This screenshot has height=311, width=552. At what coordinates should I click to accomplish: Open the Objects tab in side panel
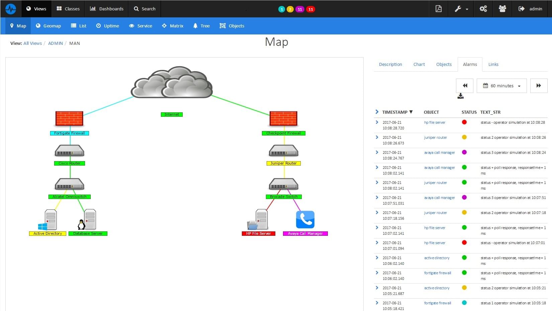click(x=444, y=64)
